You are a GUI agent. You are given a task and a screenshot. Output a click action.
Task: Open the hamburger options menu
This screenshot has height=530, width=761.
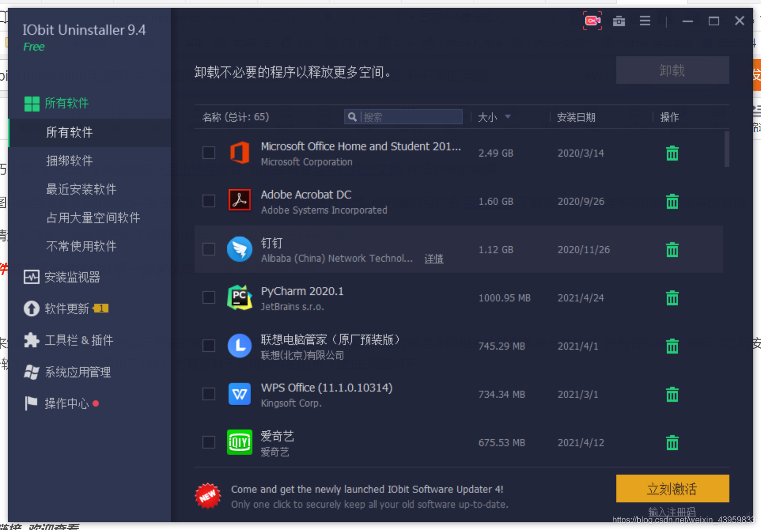coord(645,21)
